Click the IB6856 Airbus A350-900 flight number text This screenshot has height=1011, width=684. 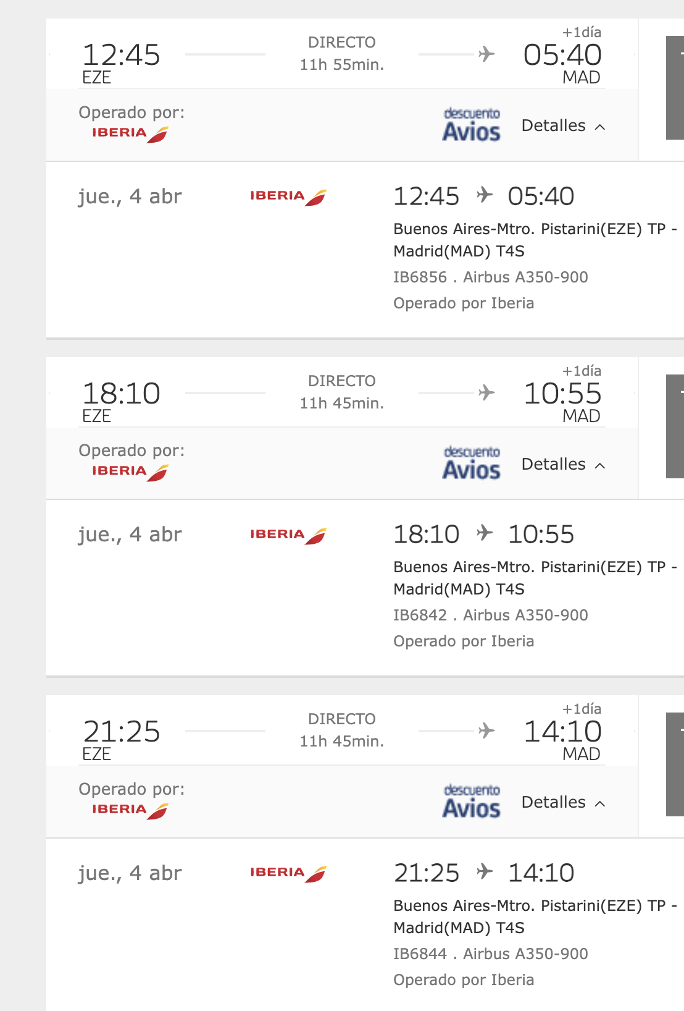(x=490, y=277)
